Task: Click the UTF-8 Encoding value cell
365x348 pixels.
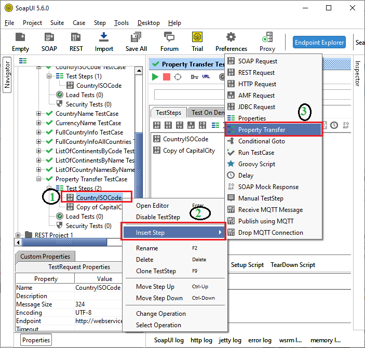Action: click(x=98, y=313)
